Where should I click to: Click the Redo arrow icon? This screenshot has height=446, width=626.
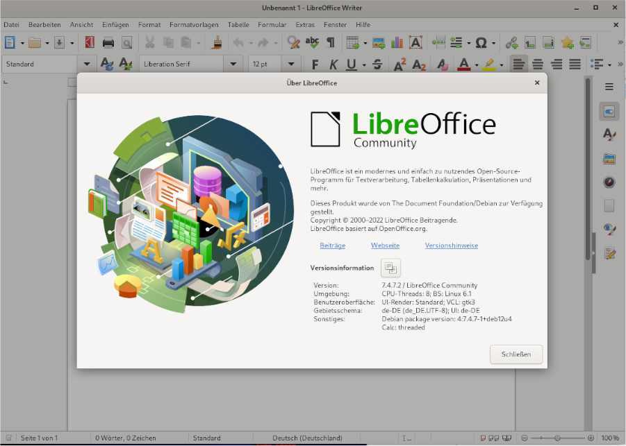[x=263, y=42]
